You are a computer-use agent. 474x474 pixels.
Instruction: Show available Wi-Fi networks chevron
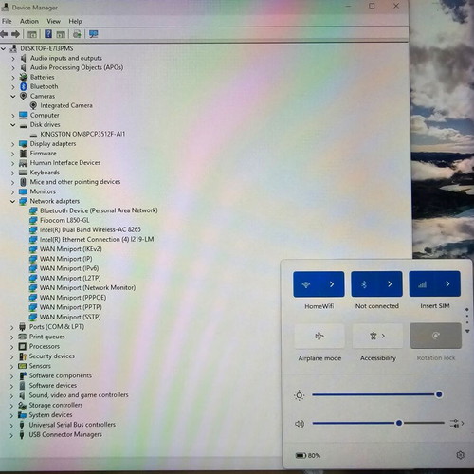[x=332, y=284]
